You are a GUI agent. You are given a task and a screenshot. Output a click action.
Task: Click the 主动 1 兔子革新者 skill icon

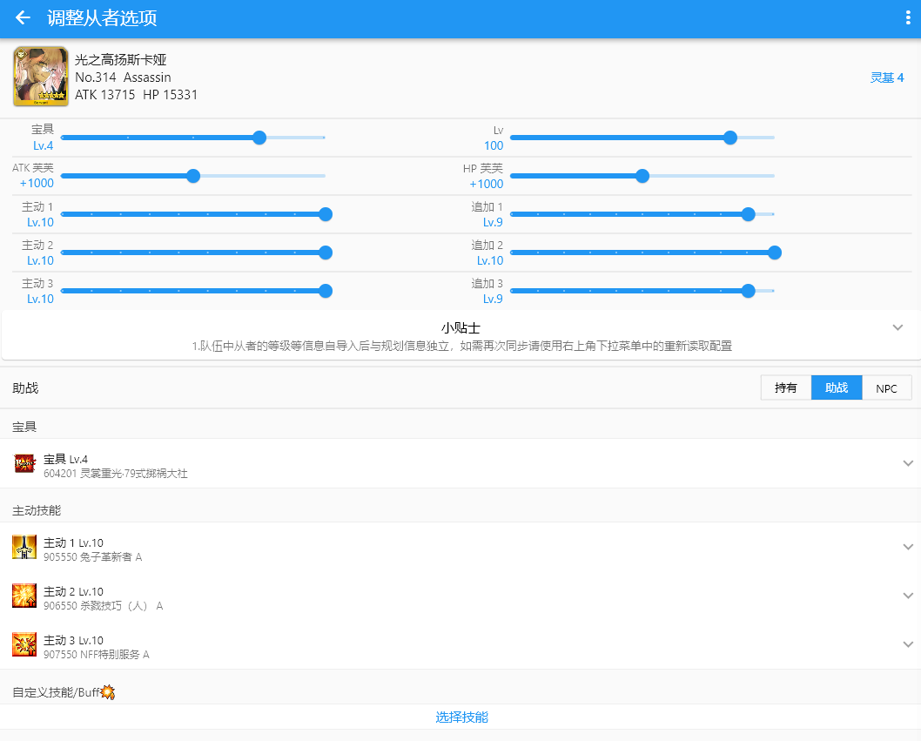click(24, 547)
